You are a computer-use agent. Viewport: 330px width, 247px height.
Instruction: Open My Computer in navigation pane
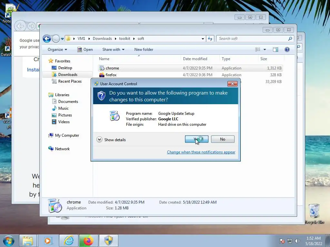(x=64, y=135)
